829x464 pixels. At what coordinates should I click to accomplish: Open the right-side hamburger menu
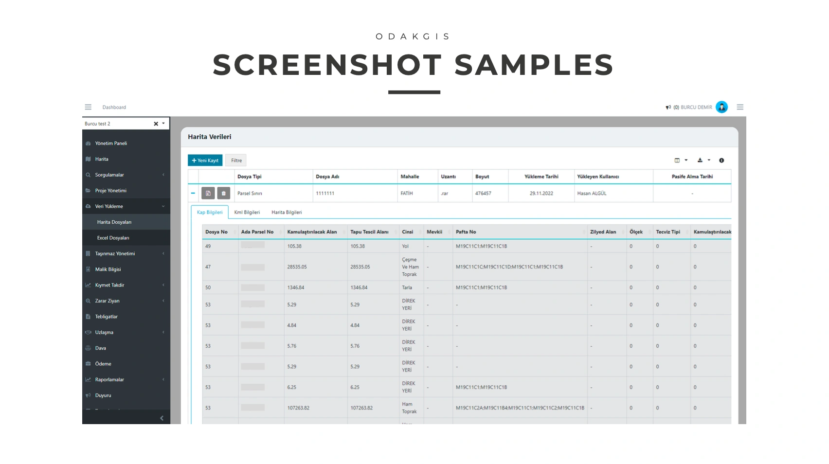point(739,107)
